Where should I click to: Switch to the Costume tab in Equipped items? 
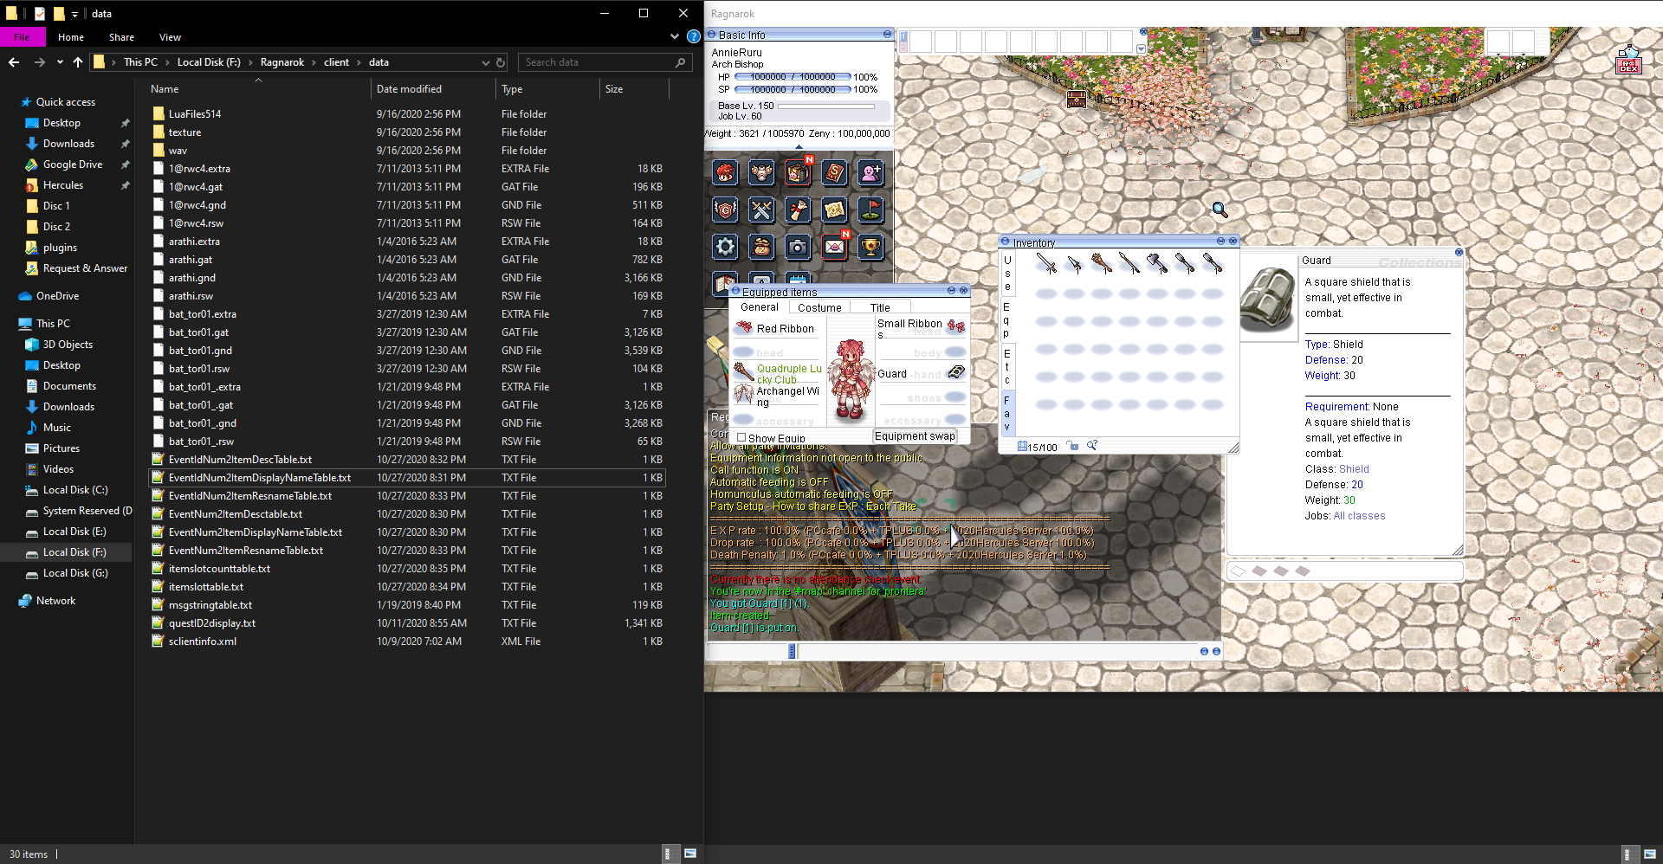[819, 307]
